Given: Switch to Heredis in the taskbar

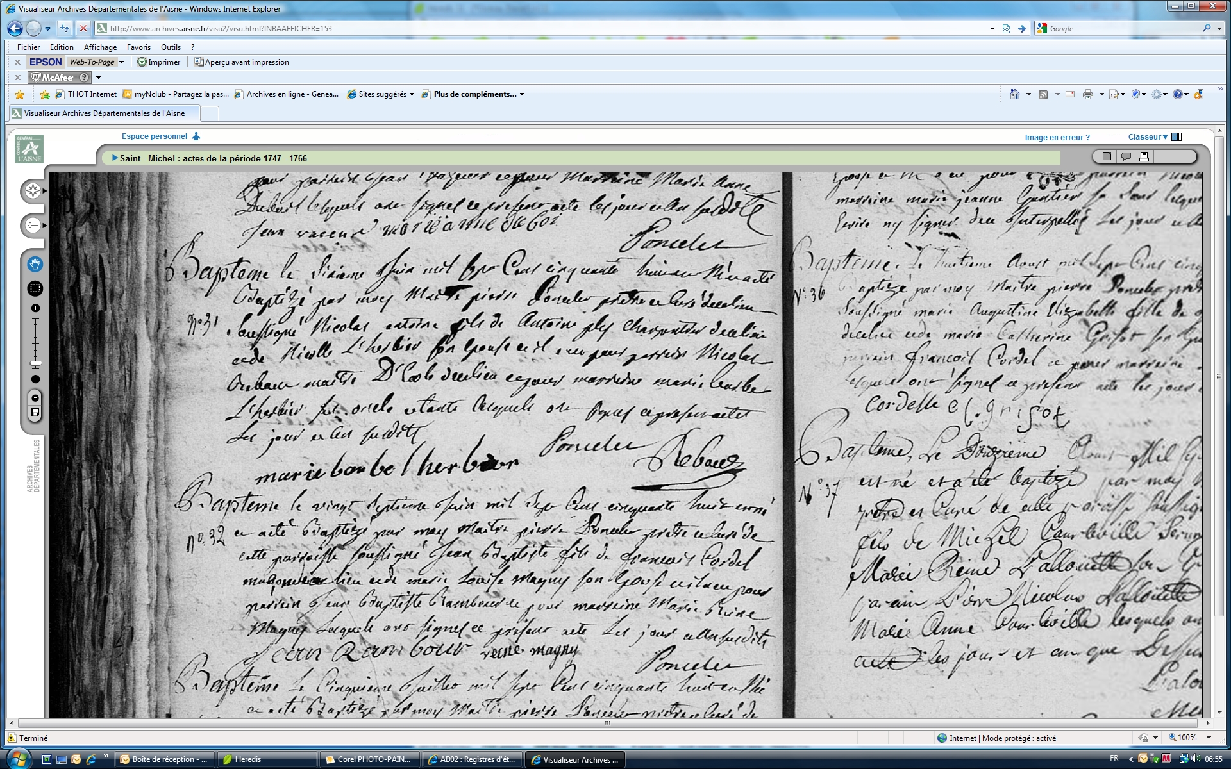Looking at the screenshot, I should point(247,759).
